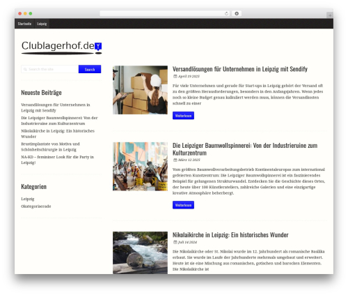Image resolution: width=348 pixels, height=295 pixels.
Task: Click the search magnifier icon
Action: (x=25, y=69)
